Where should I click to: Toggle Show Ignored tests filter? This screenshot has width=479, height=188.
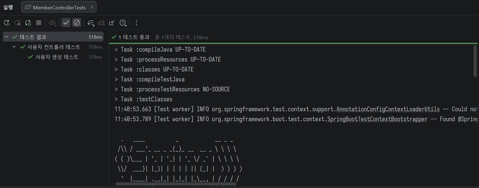pyautogui.click(x=77, y=23)
